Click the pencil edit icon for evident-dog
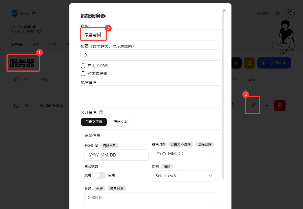Screen dimensions: 303x209 [253, 105]
